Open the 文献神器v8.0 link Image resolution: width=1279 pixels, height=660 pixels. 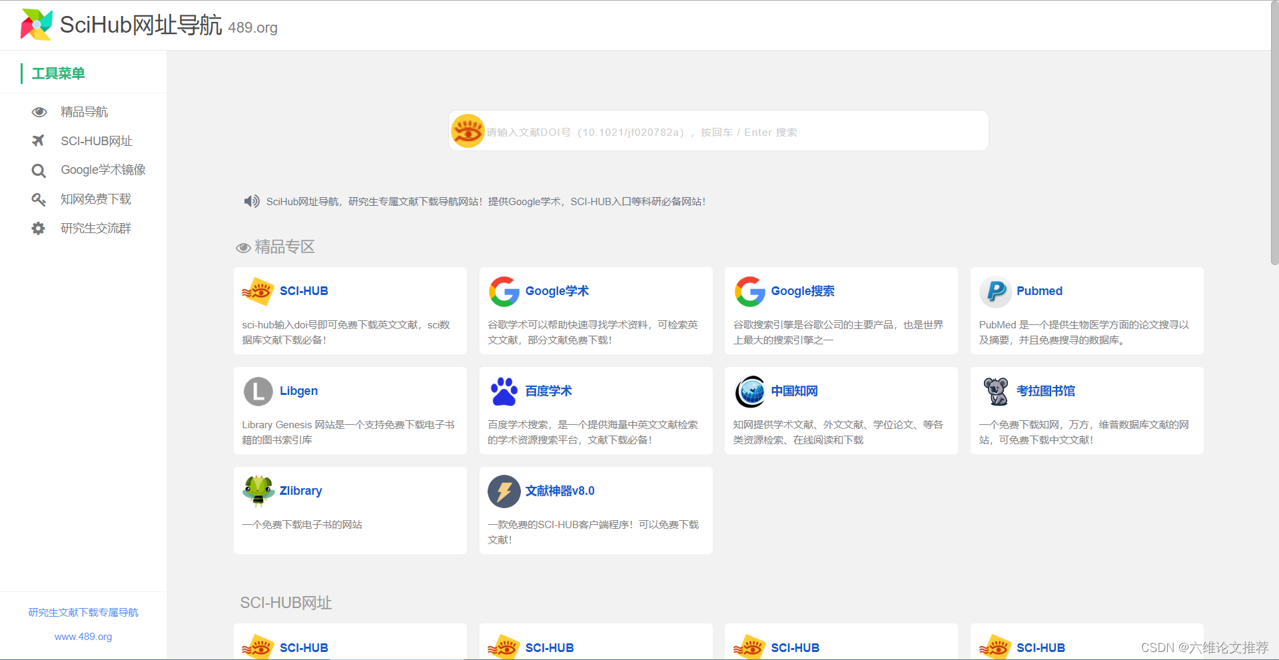tap(560, 491)
